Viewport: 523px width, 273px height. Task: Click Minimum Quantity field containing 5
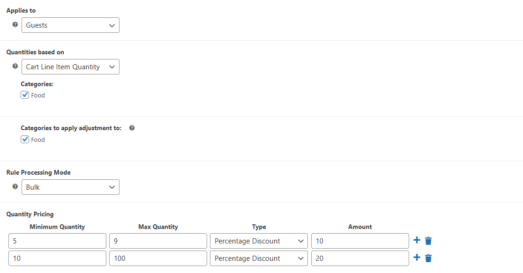click(57, 241)
